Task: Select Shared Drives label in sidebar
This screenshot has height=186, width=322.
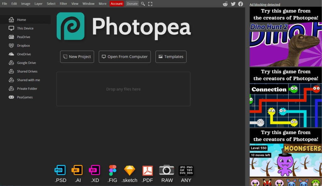Action: 27,71
